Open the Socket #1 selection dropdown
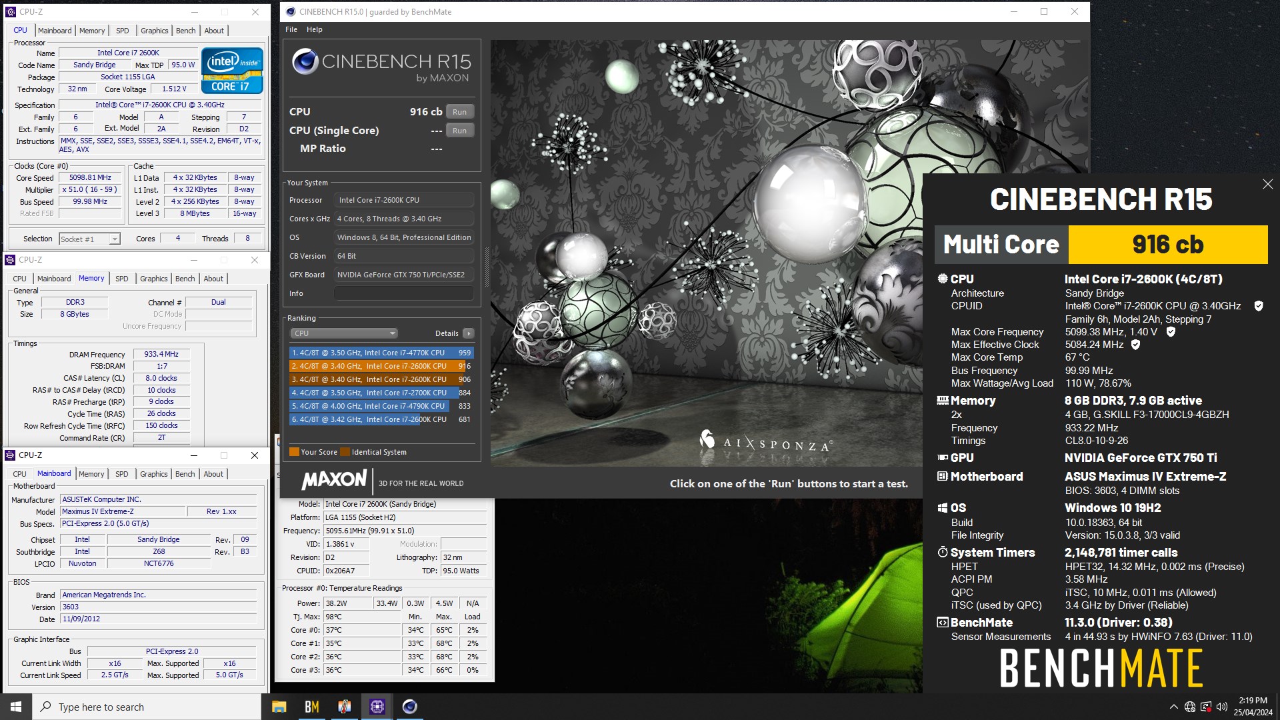Viewport: 1280px width, 720px height. (x=89, y=239)
